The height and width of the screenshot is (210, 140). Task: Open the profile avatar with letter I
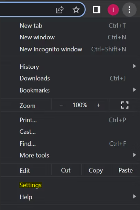113,10
